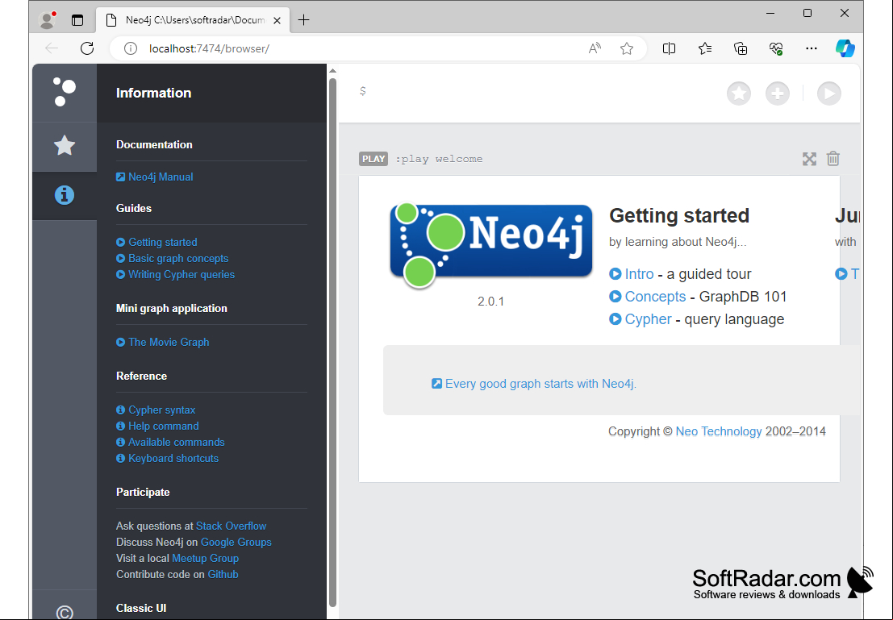Click the copyright icon in the sidebar
Screen dimensions: 893x620
pos(65,613)
